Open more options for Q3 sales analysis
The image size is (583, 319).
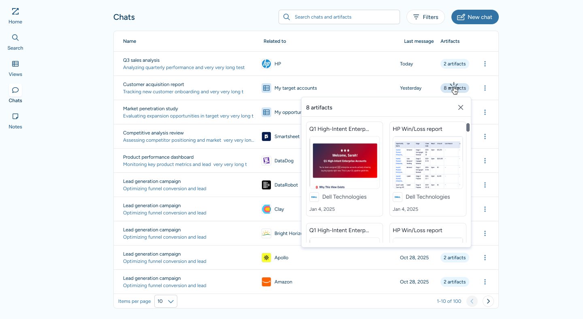tap(485, 64)
